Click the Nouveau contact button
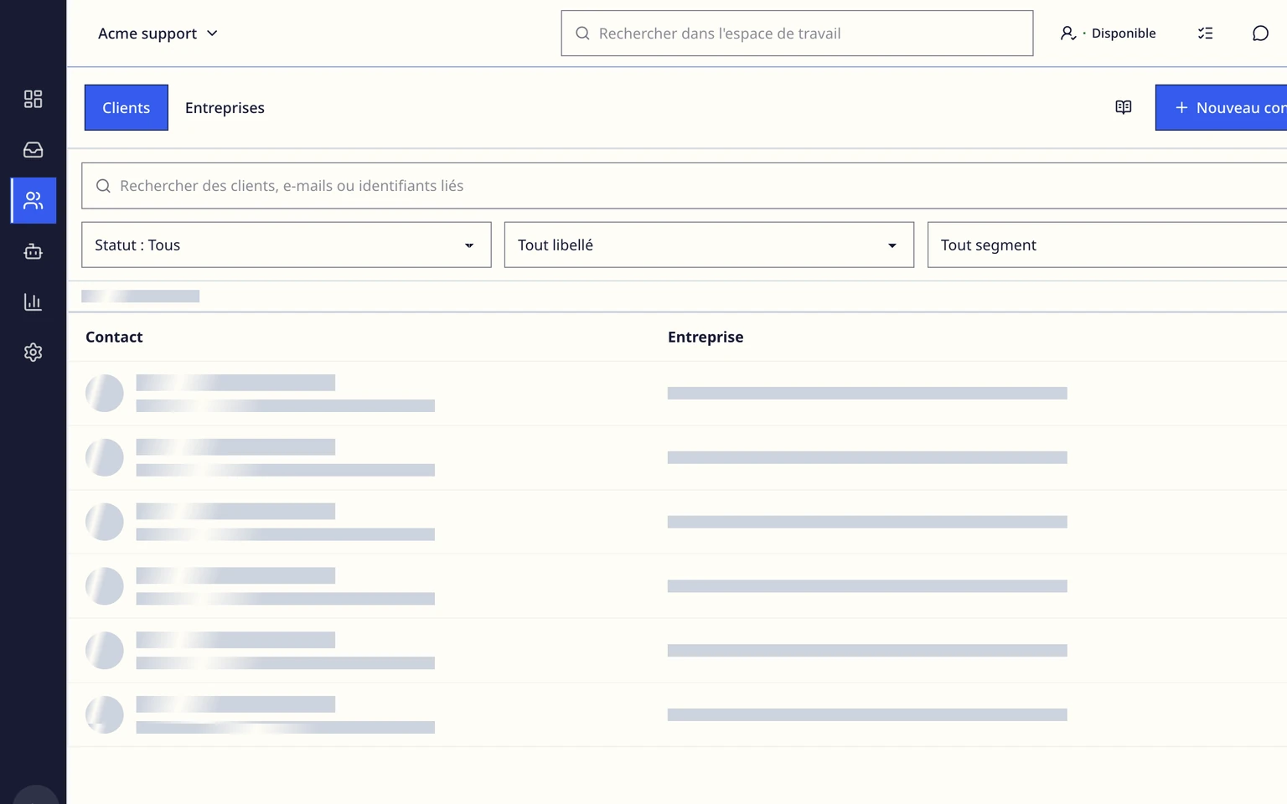 click(x=1221, y=107)
